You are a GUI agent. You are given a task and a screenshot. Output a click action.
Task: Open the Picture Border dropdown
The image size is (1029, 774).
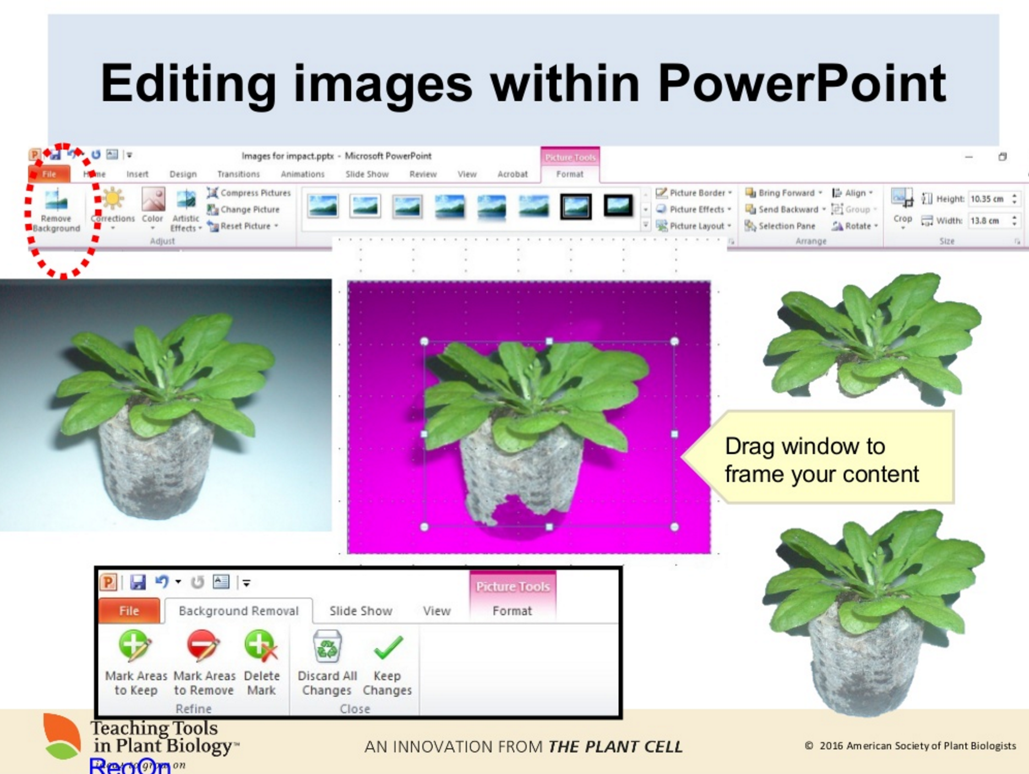point(730,193)
